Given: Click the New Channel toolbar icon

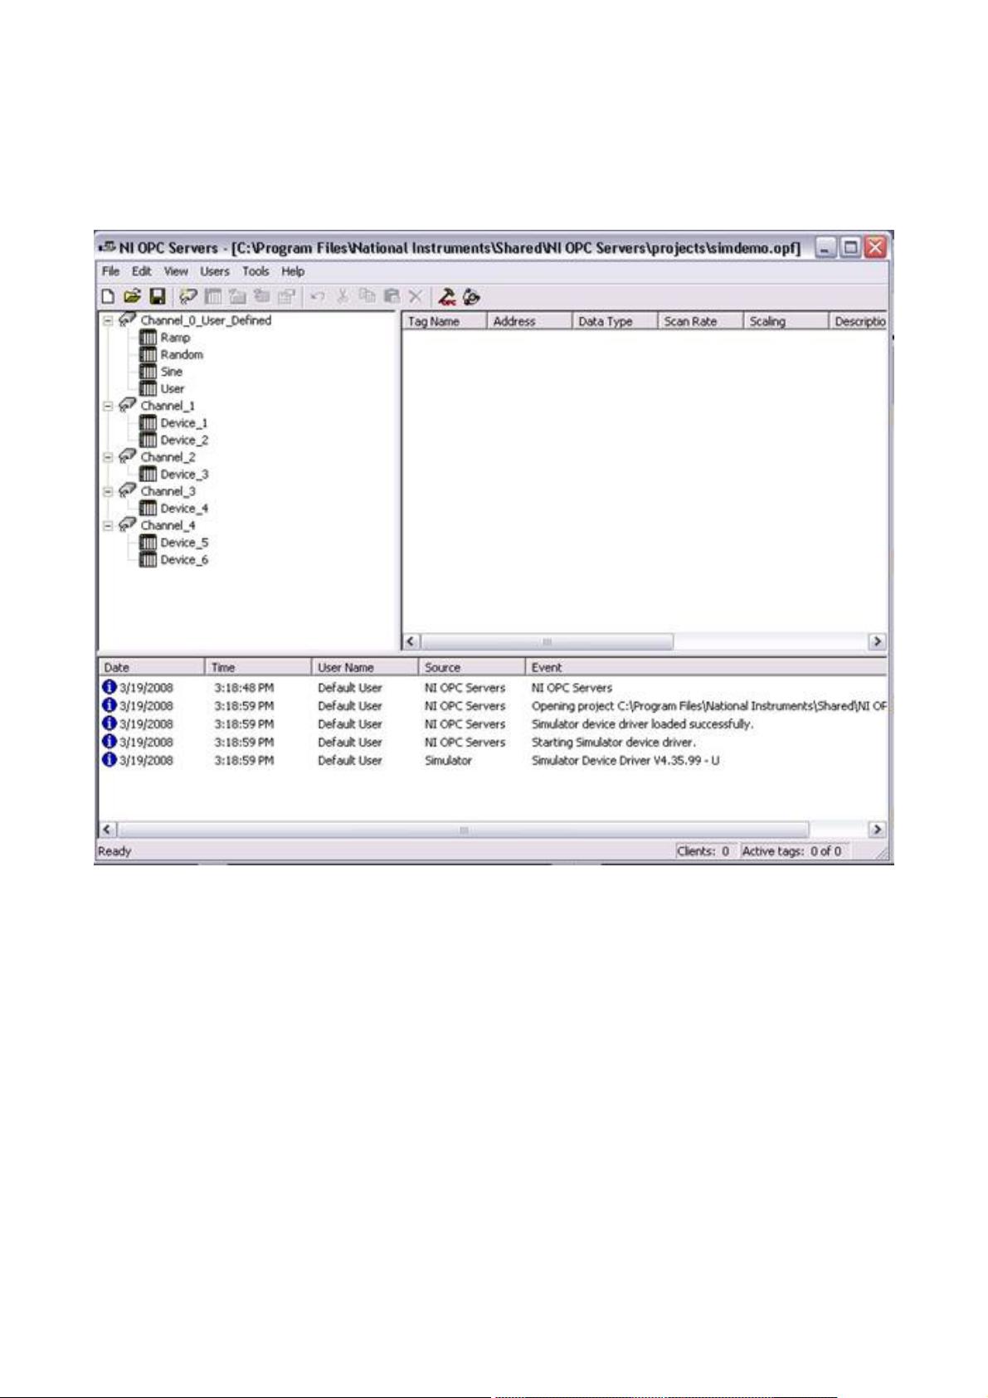Looking at the screenshot, I should click(188, 296).
